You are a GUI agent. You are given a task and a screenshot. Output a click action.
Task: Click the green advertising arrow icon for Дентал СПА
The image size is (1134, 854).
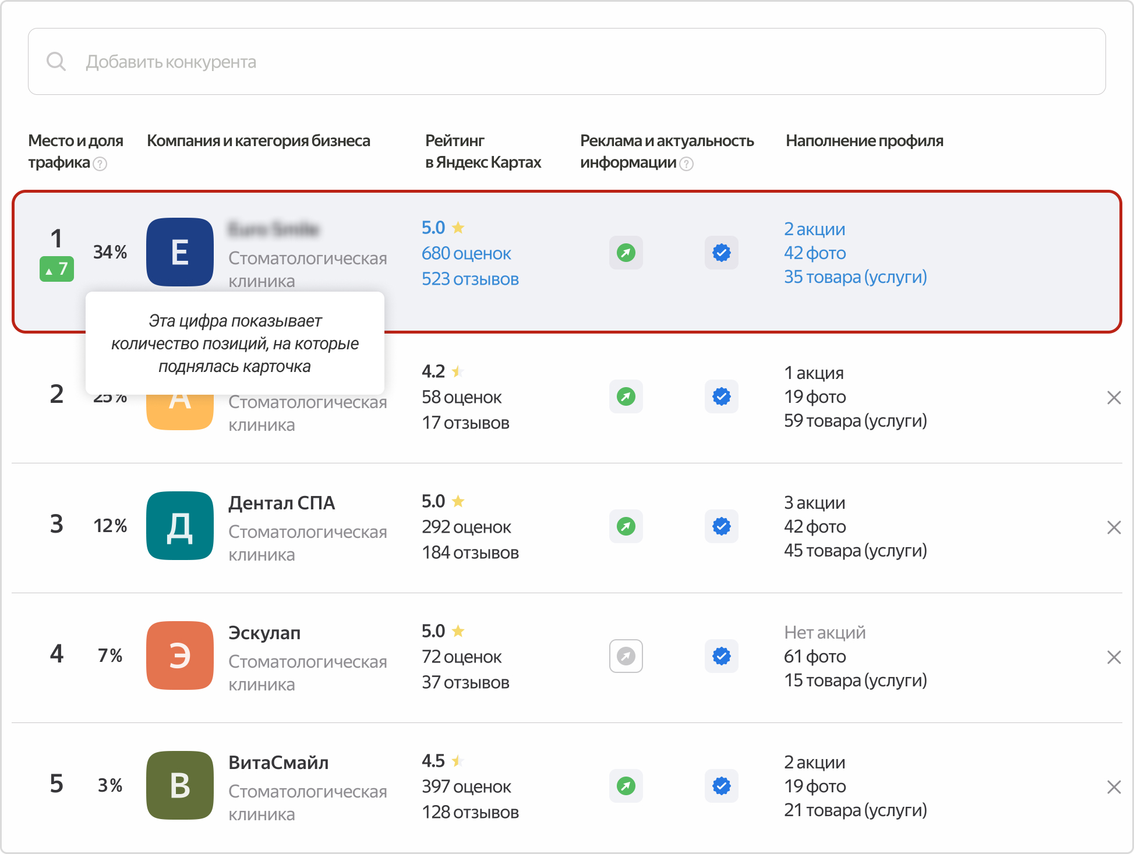[626, 526]
